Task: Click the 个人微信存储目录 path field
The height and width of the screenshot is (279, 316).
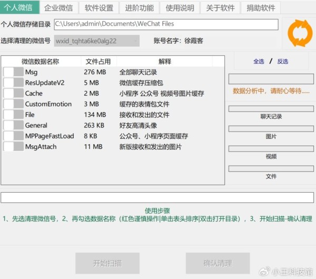Action: (166, 24)
